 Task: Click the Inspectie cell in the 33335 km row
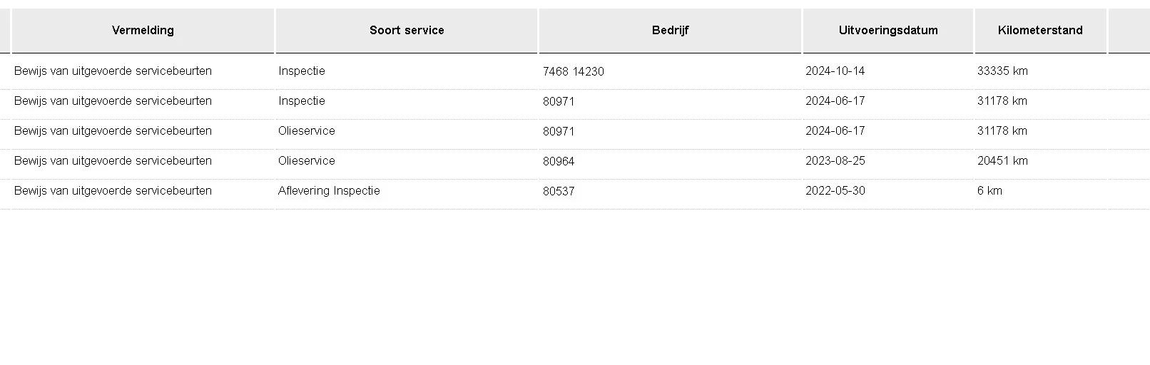point(302,71)
